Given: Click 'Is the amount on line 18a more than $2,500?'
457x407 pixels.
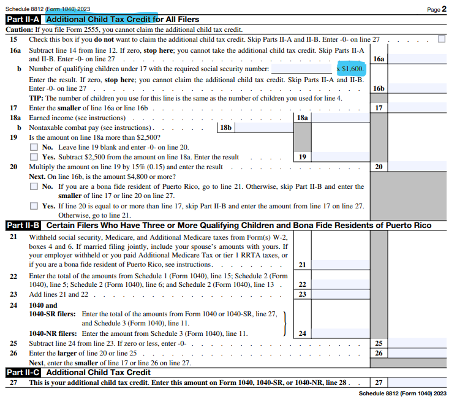Looking at the screenshot, I should tap(94, 137).
